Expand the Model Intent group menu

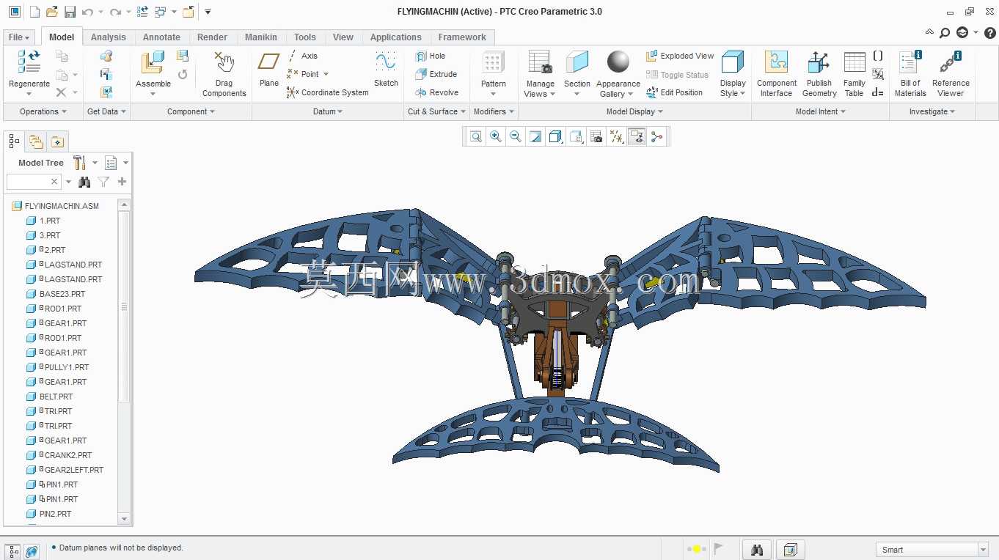820,111
